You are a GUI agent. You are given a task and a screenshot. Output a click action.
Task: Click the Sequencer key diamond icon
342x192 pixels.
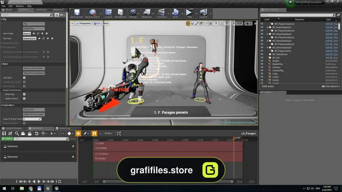tap(70, 133)
